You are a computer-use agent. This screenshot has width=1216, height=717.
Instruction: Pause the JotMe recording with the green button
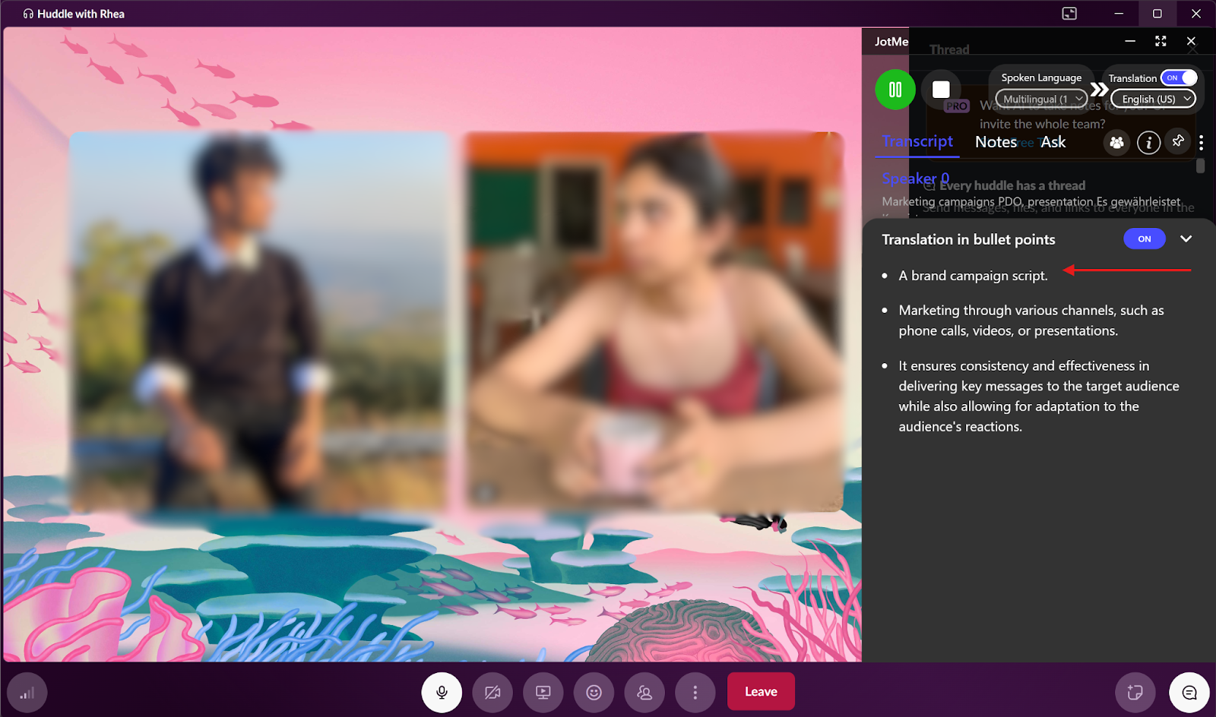pos(895,90)
